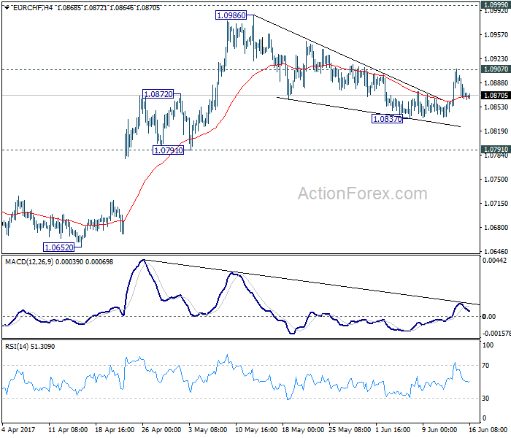
Task: Click the 26 Apr 00:00 time label
Action: 161,430
